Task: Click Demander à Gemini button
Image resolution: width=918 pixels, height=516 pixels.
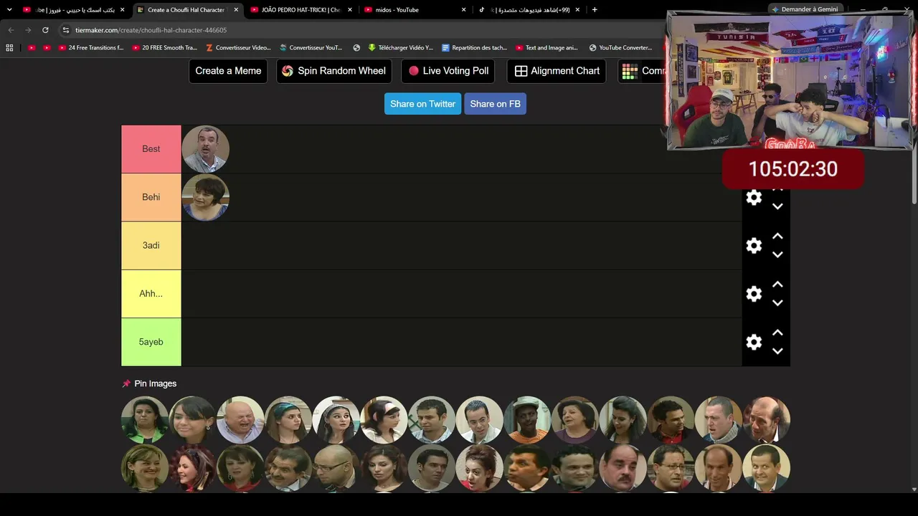Action: click(804, 9)
